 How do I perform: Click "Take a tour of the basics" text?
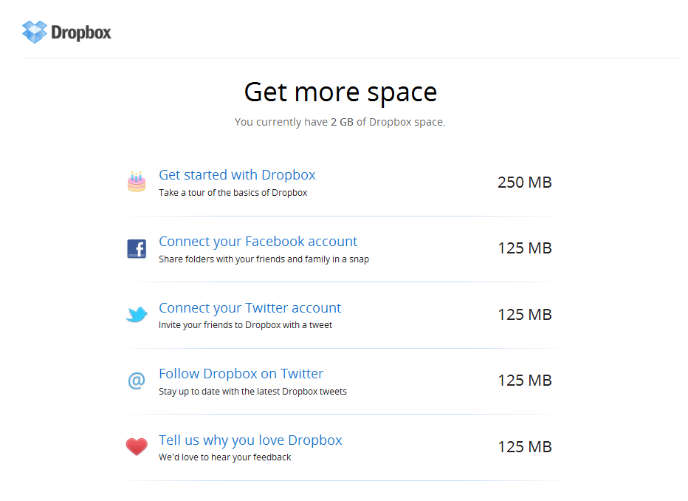click(233, 193)
